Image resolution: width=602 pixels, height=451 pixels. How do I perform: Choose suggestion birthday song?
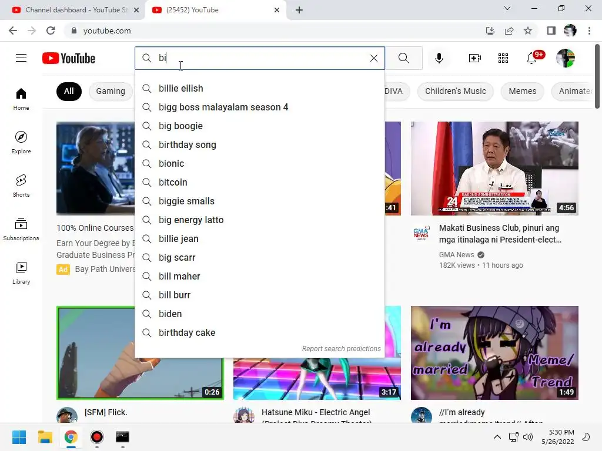point(260,144)
